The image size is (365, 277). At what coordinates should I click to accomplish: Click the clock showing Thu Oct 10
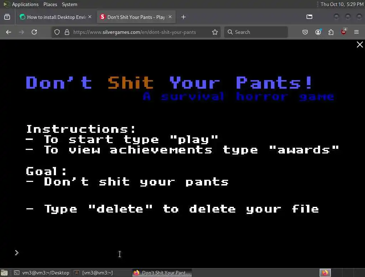(x=342, y=4)
